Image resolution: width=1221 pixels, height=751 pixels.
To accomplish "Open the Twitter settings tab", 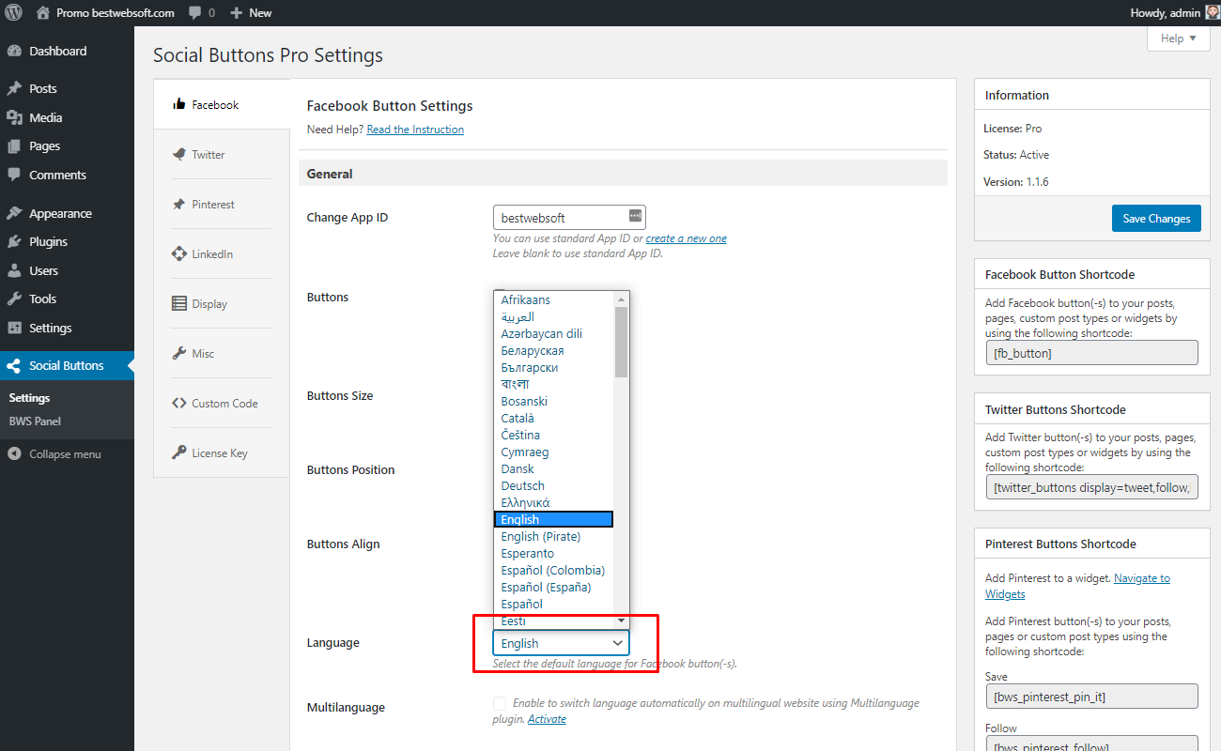I will point(222,155).
